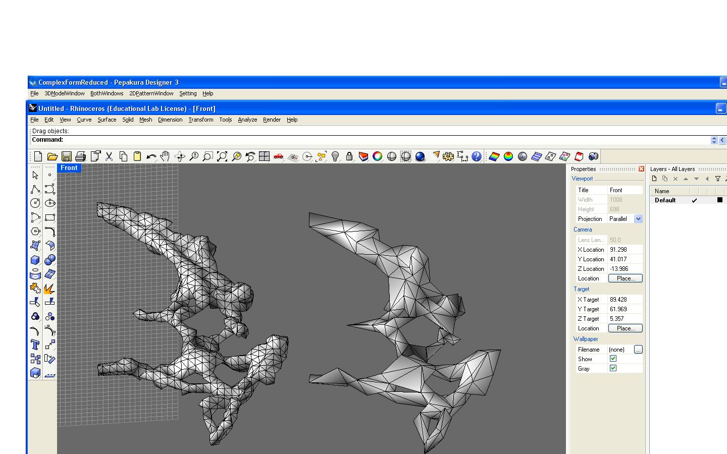
Task: Toggle the wallpaper Gray checkbox
Action: click(x=613, y=368)
